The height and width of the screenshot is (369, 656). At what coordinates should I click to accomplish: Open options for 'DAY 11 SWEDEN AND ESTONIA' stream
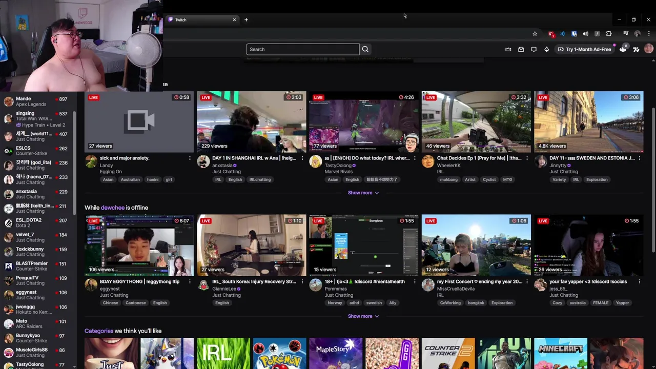[x=640, y=158]
